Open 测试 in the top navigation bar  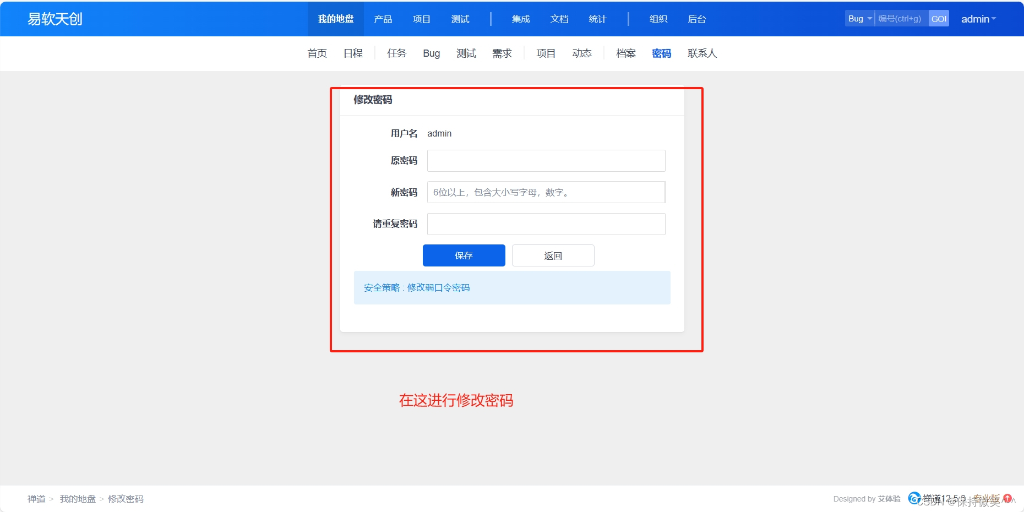(460, 19)
